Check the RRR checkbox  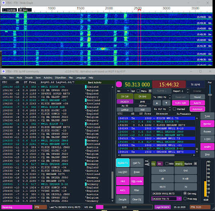click(x=167, y=163)
